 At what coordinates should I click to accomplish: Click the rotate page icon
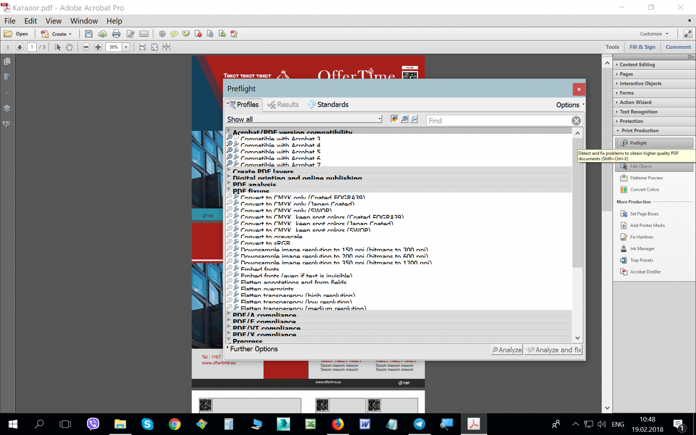coord(210,34)
